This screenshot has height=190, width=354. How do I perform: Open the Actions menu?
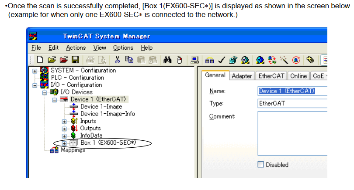click(x=76, y=48)
